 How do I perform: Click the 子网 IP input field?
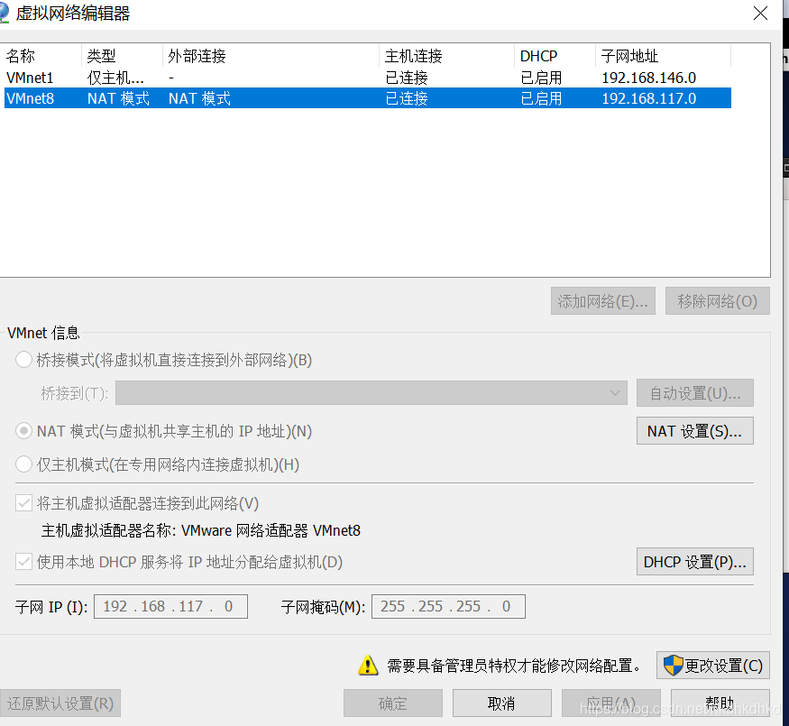[170, 606]
